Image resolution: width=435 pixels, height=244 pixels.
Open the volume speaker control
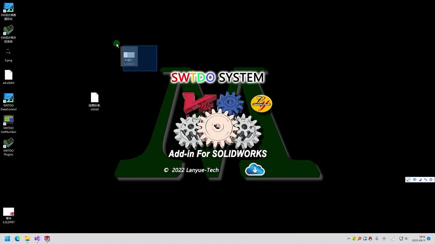point(406,239)
